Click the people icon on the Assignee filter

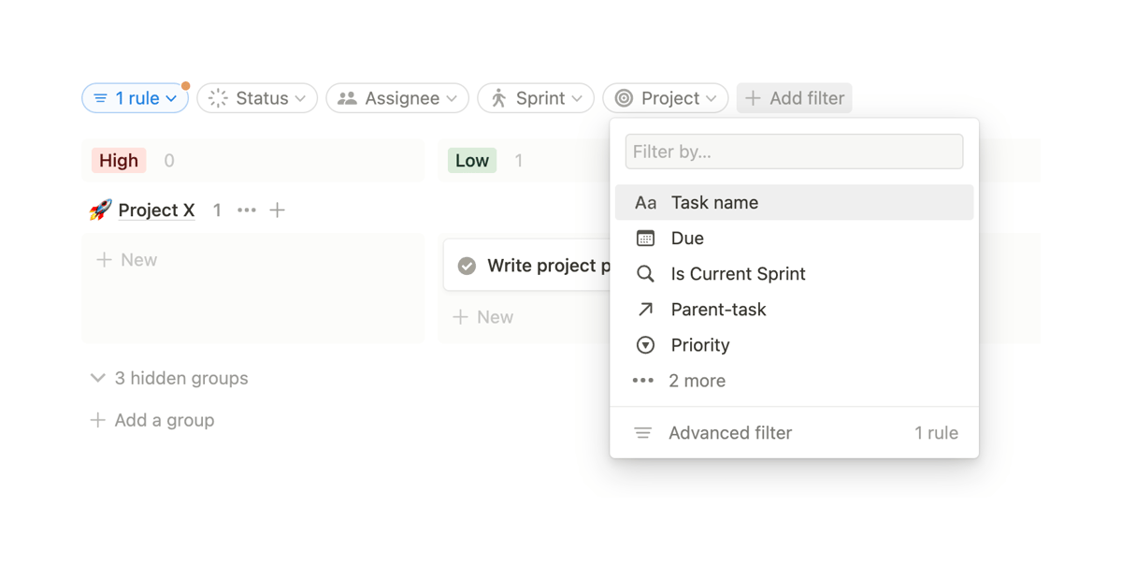click(x=348, y=97)
